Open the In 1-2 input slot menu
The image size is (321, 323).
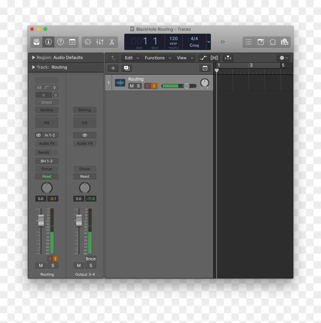[x=50, y=135]
